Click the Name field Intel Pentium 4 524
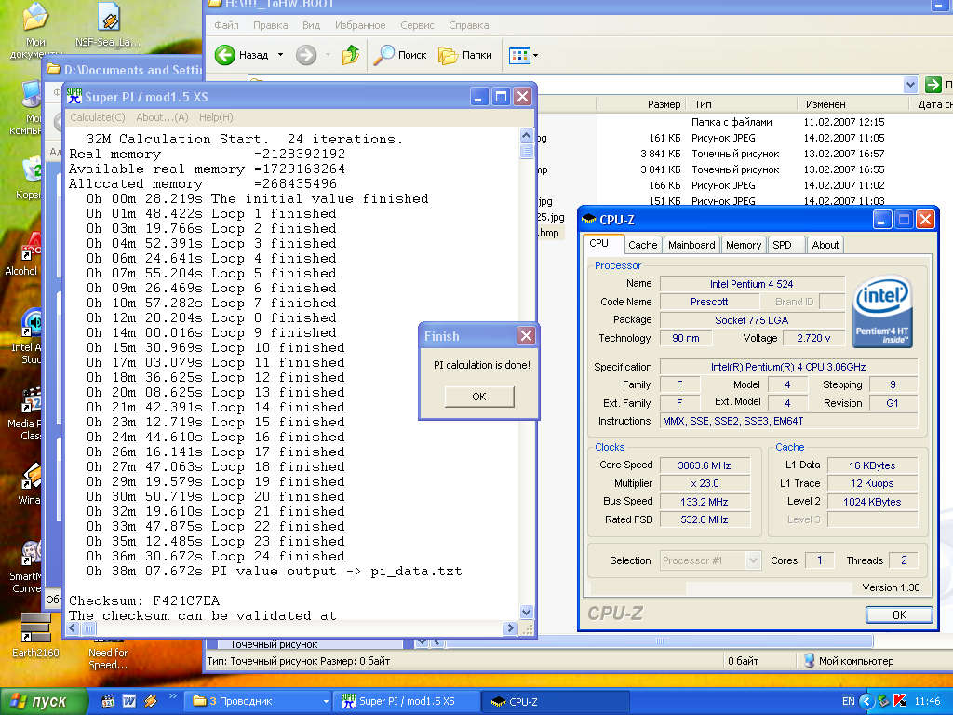 [752, 284]
